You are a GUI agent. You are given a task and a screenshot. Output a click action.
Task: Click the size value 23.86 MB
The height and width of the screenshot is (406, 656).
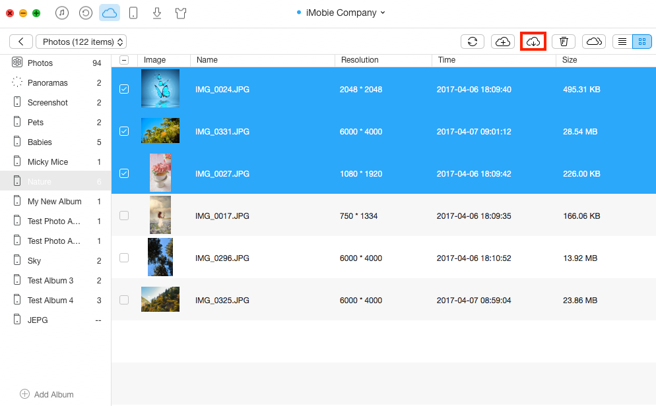coord(580,301)
